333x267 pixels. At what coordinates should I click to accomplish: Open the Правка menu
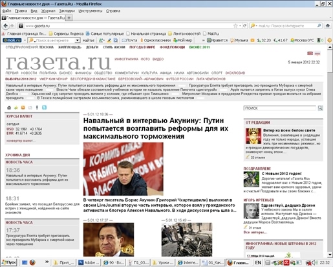tap(21, 11)
